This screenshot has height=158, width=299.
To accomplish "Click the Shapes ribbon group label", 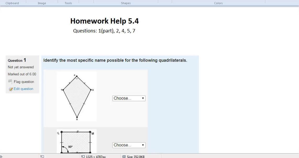I will coord(126,3).
